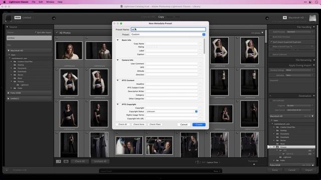Toggle the All Photos checkmark
The image size is (321, 180).
tap(57, 32)
